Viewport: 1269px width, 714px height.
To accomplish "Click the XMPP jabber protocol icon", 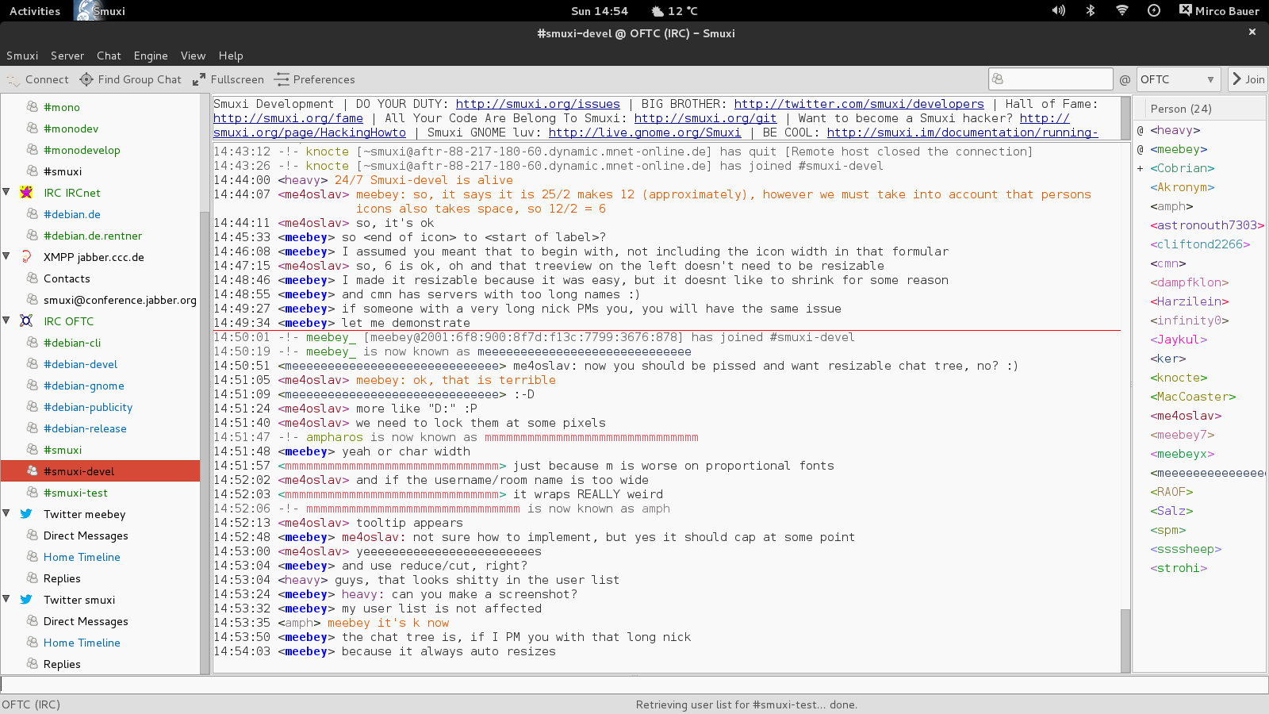I will point(26,257).
